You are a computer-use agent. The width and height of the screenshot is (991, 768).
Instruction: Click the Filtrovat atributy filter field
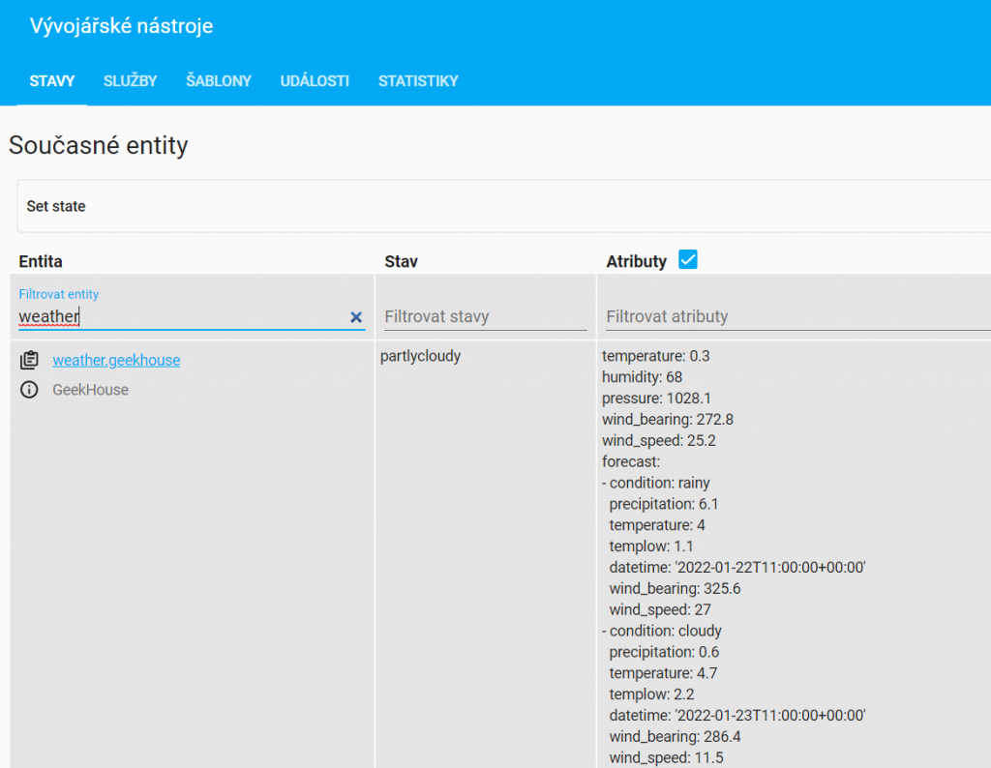tap(798, 316)
